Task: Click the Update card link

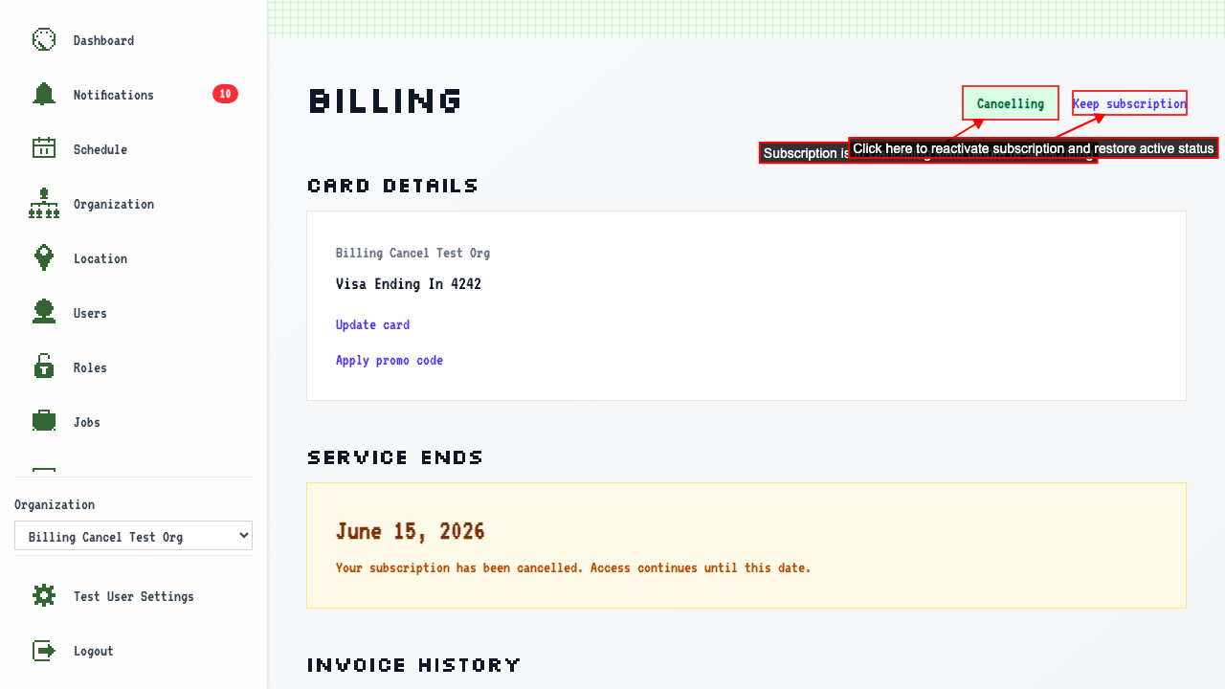Action: (372, 324)
